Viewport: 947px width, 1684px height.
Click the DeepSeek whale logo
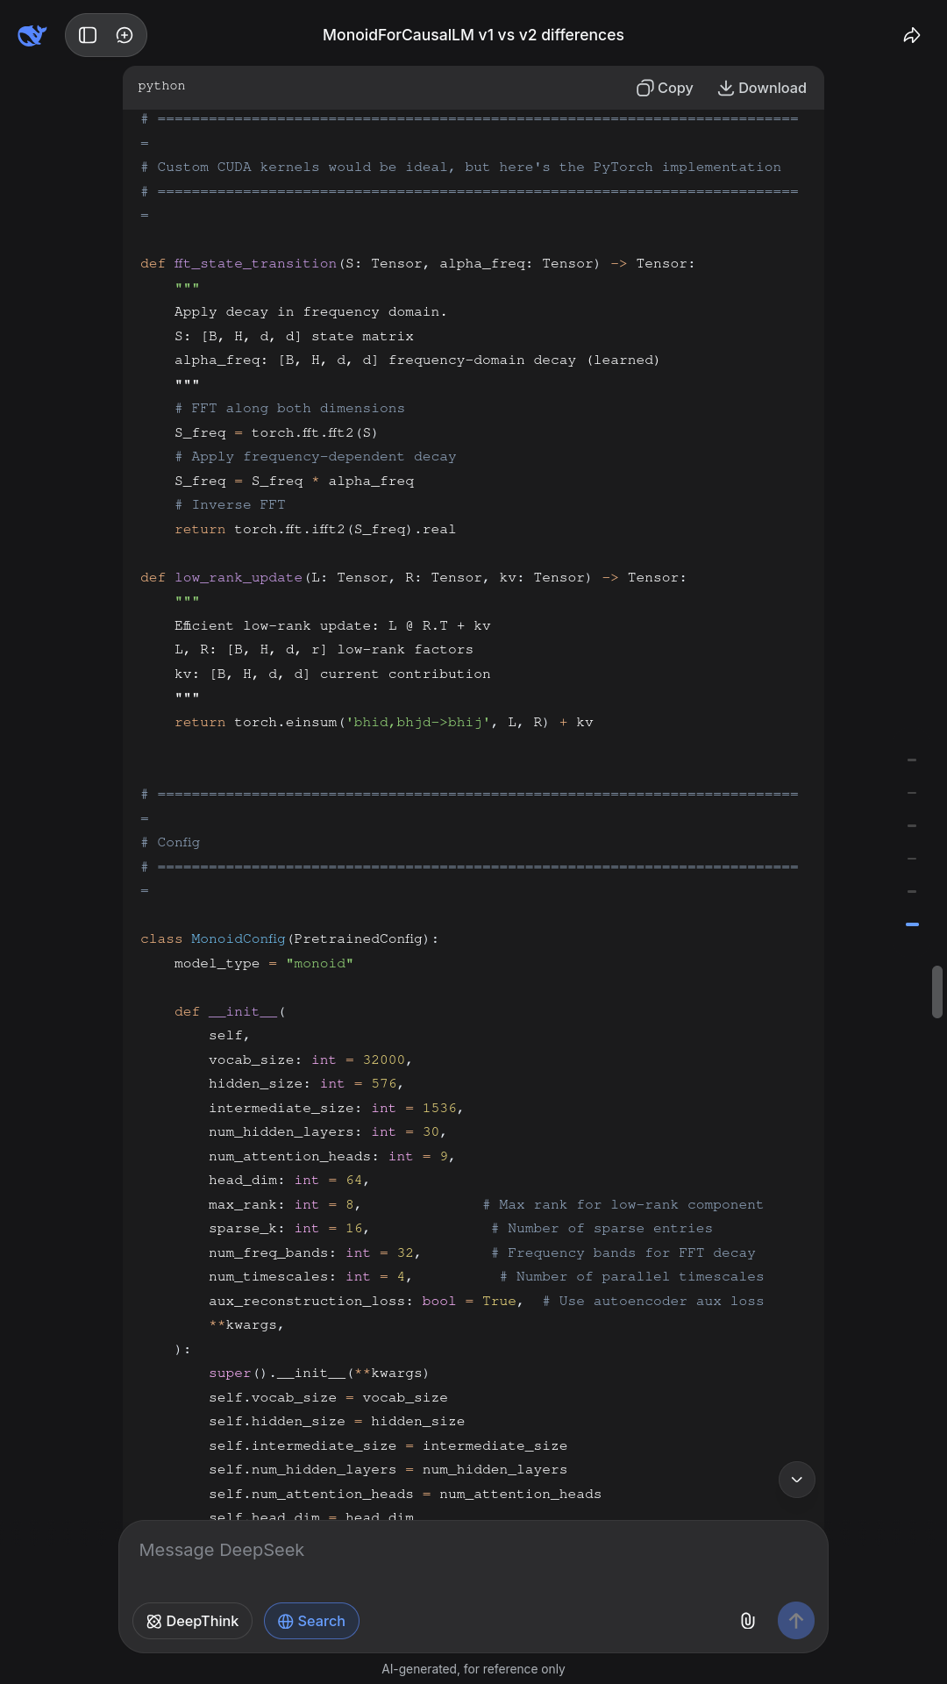click(32, 35)
